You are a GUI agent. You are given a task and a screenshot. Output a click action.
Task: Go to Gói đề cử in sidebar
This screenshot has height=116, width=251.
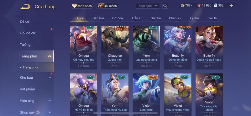27,33
